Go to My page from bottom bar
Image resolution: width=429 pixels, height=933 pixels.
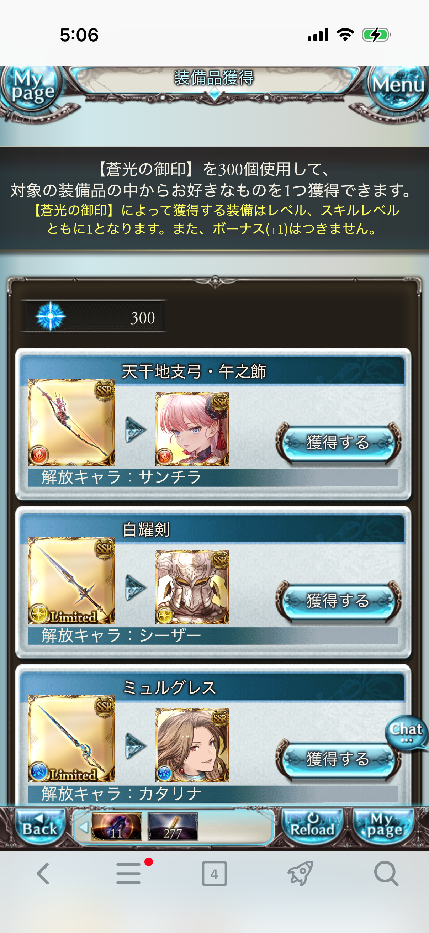coord(384,824)
